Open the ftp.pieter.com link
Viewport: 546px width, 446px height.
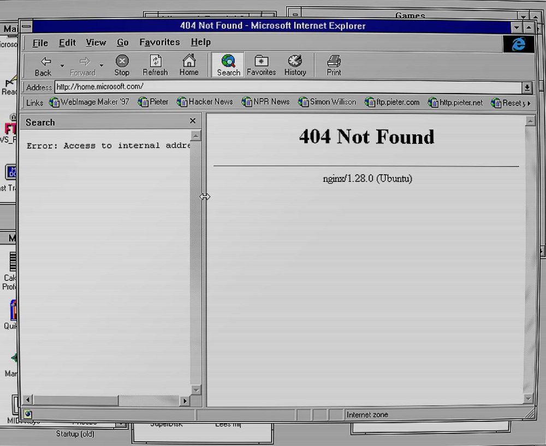click(392, 102)
